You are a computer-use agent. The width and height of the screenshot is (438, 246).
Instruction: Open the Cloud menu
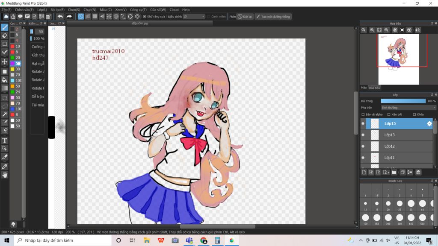[x=174, y=9]
